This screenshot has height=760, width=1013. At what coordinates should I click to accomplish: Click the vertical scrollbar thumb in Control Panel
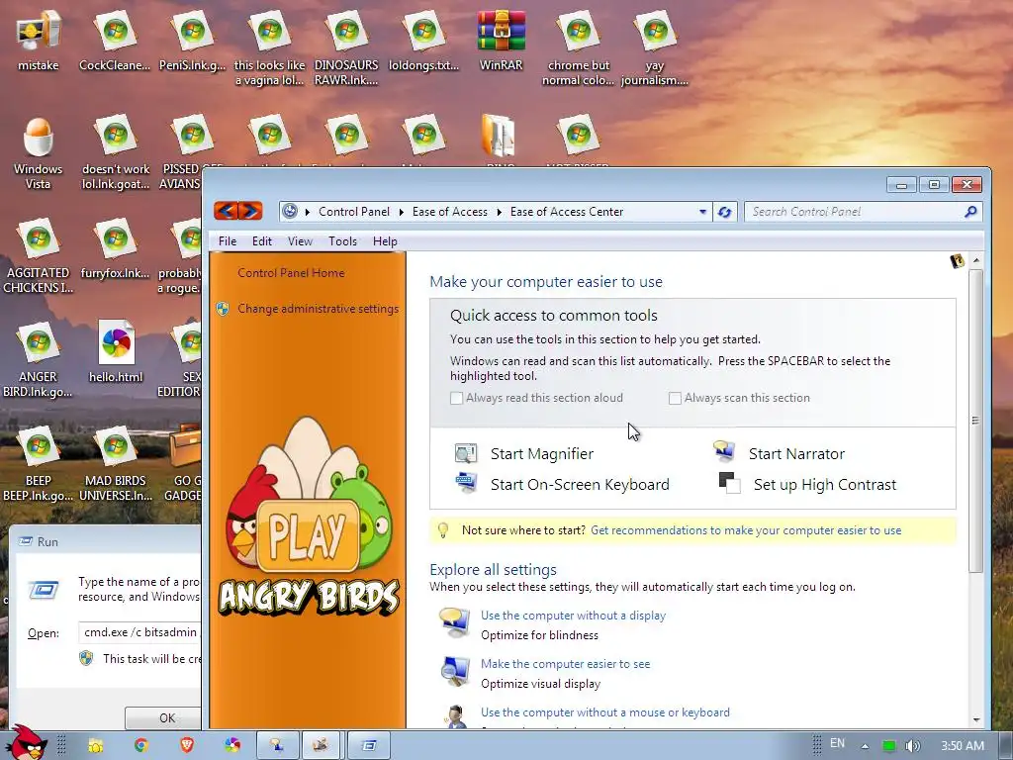(x=975, y=420)
